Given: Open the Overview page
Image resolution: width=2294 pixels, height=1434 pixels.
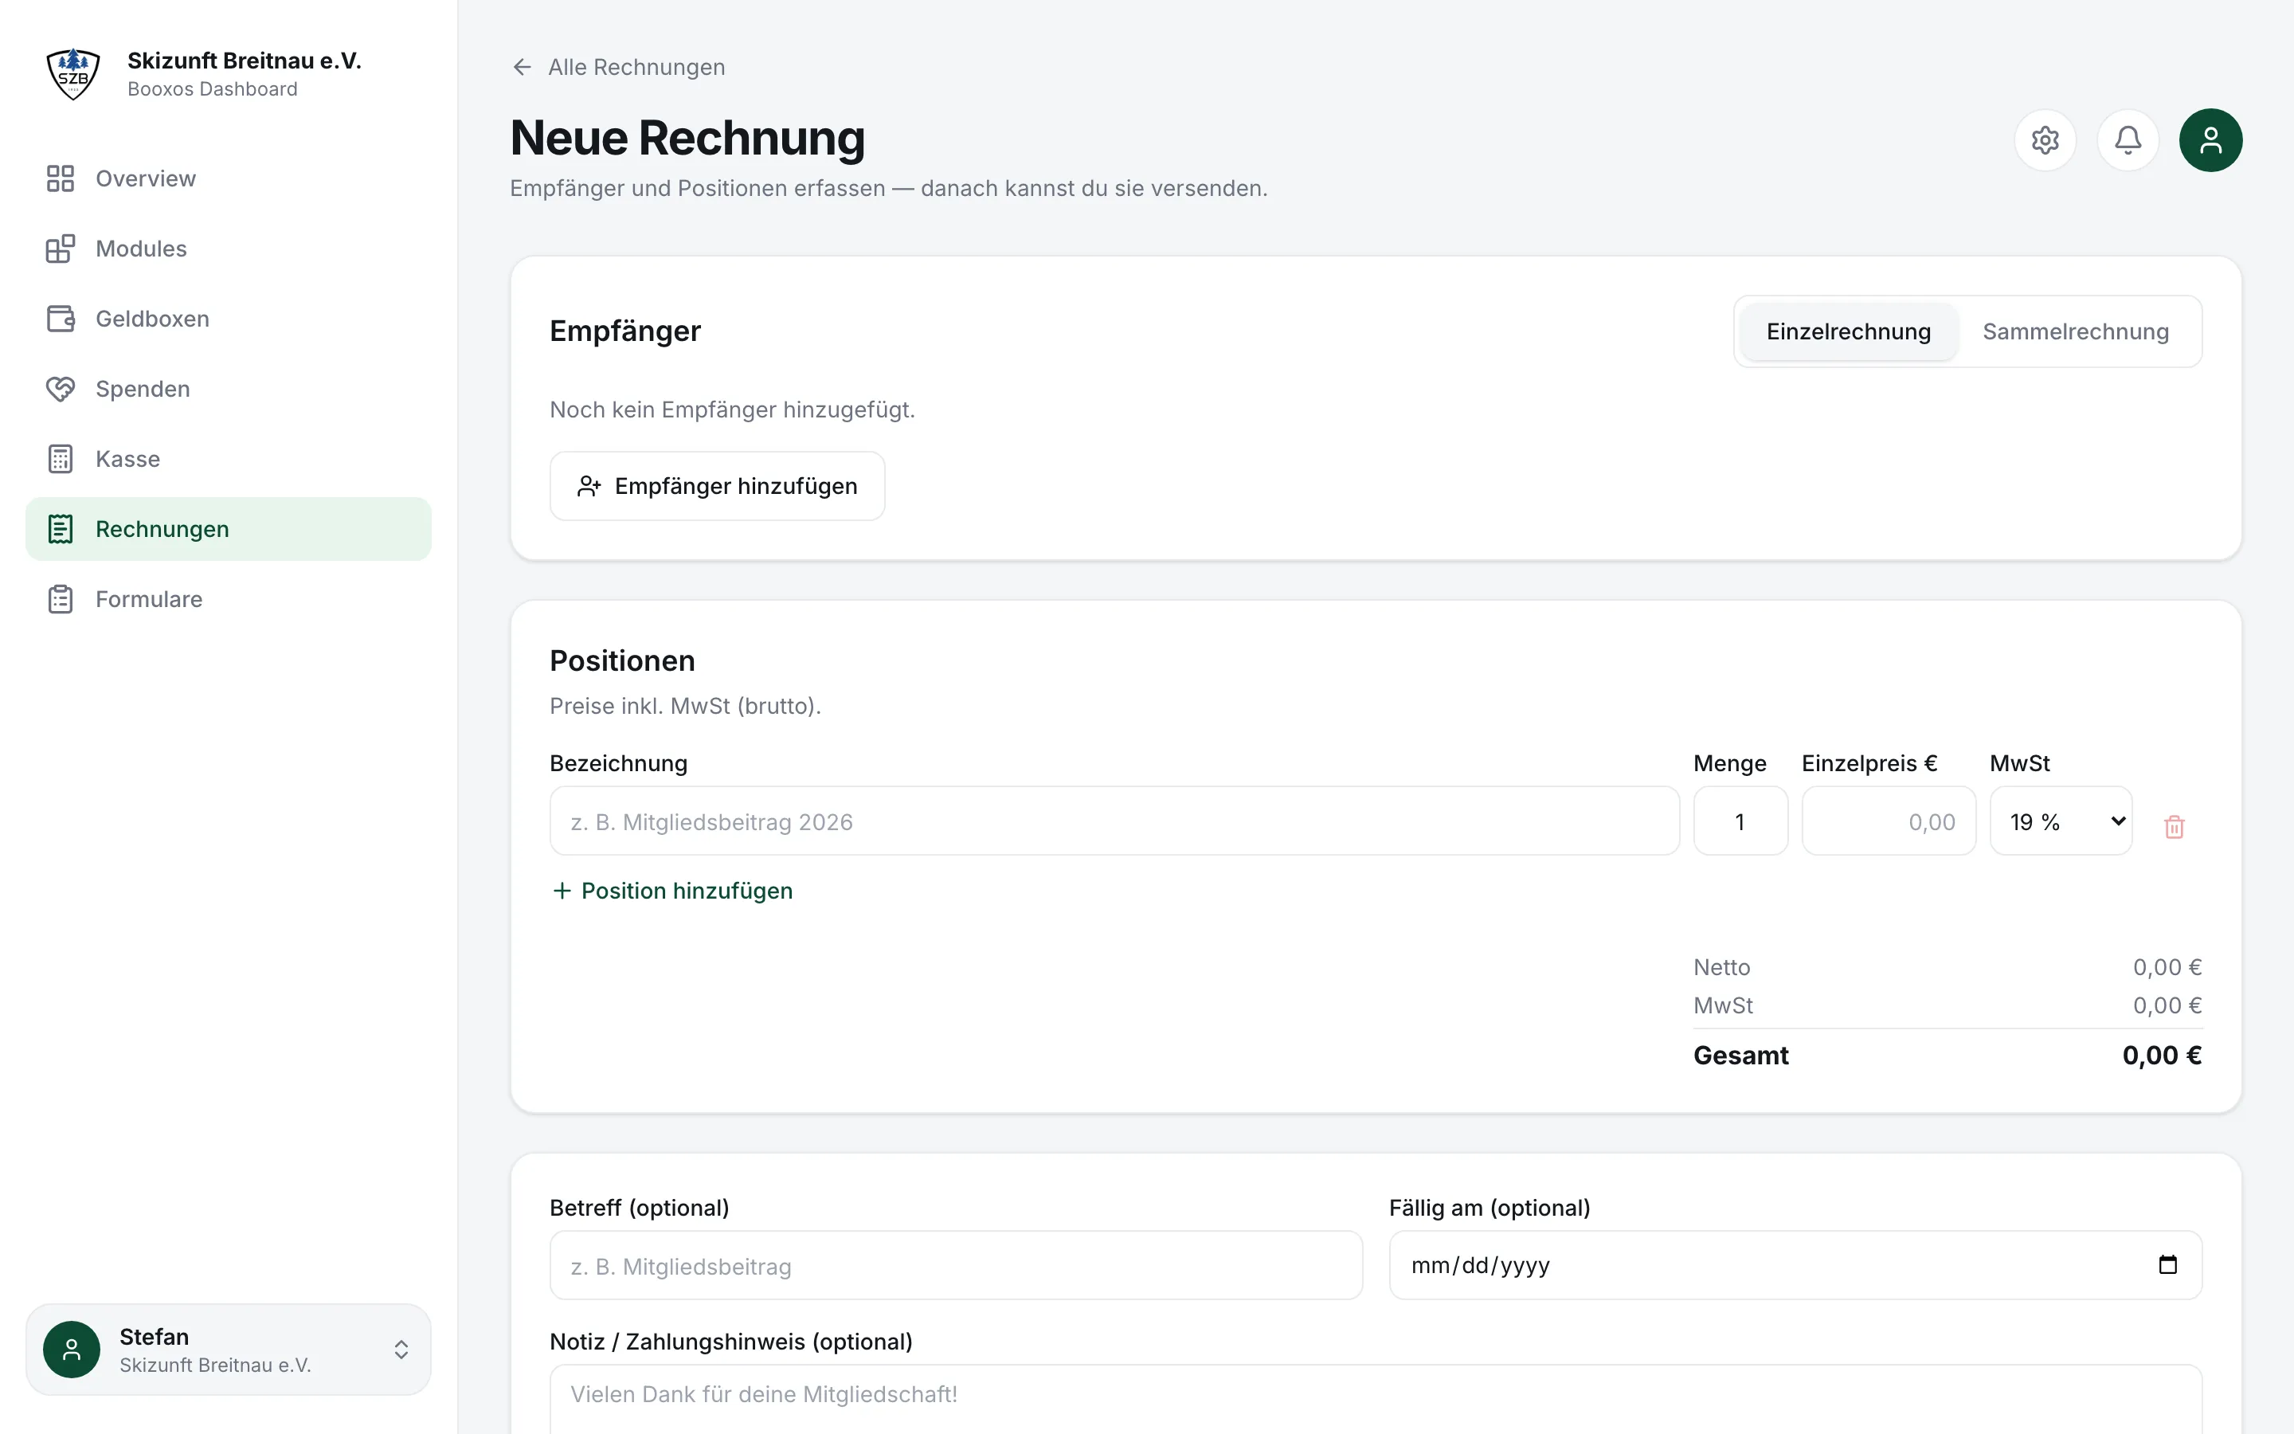Looking at the screenshot, I should coord(229,178).
